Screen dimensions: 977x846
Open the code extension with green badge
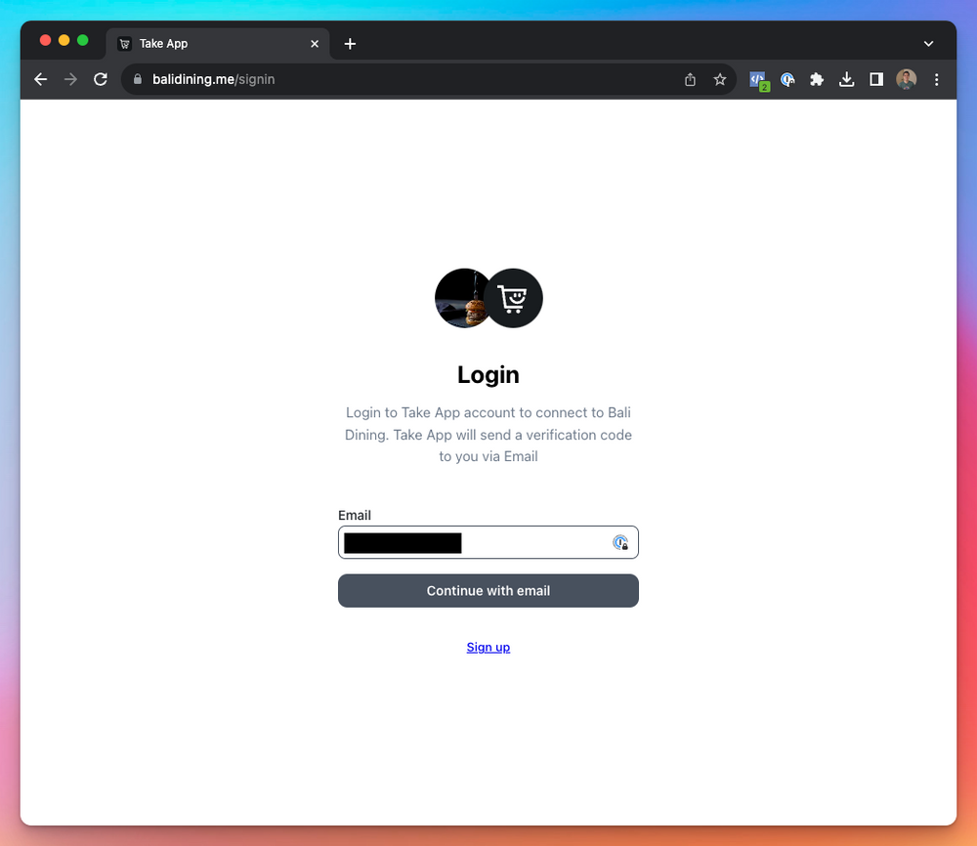pyautogui.click(x=759, y=80)
